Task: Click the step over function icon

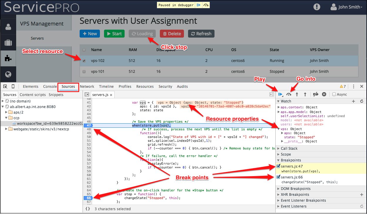Action: point(289,95)
